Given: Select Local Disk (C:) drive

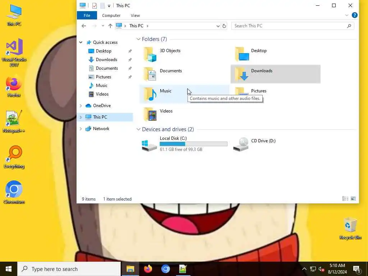Looking at the screenshot, I should (x=184, y=144).
